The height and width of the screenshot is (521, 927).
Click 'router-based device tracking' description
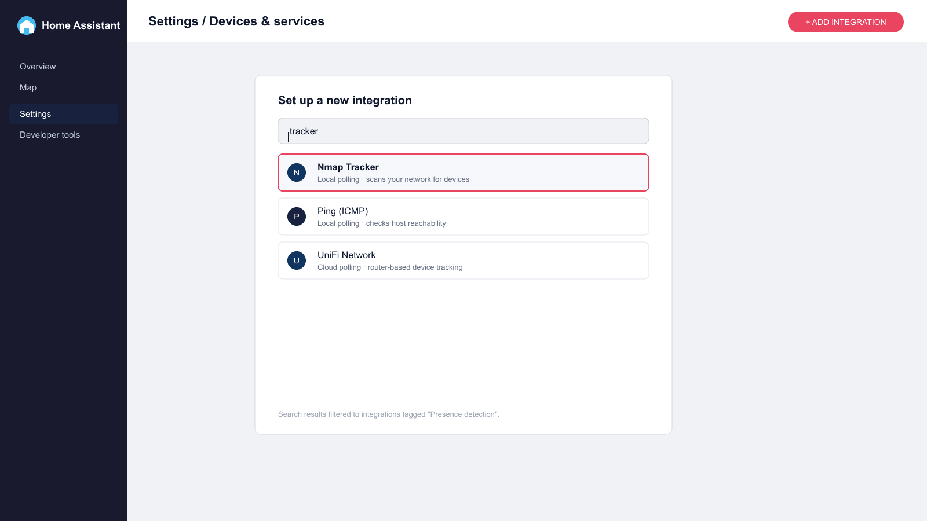pyautogui.click(x=415, y=267)
